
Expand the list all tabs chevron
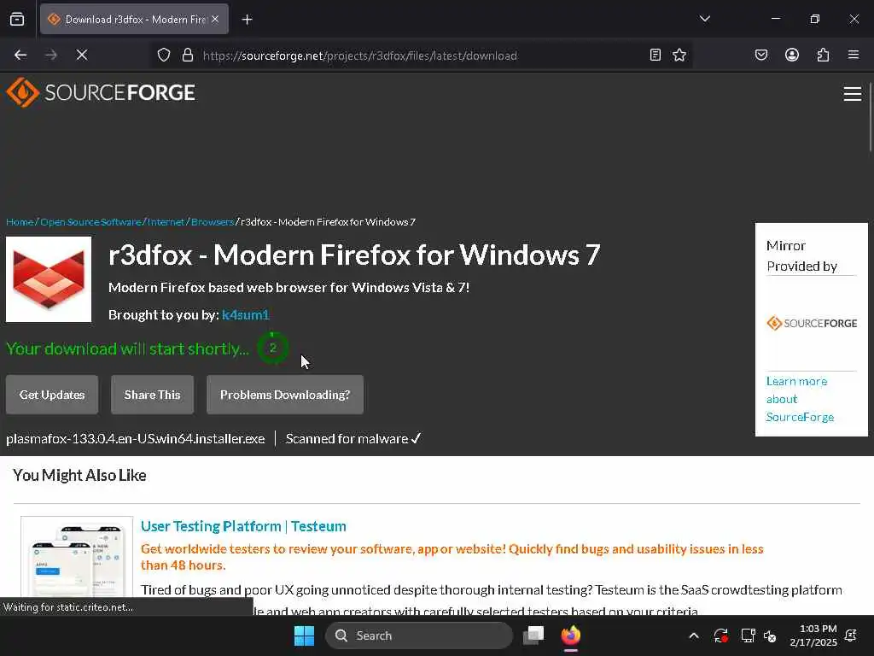pos(704,19)
